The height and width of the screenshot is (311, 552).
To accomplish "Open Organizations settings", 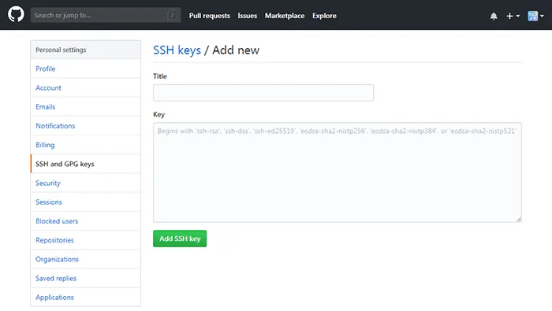I will 85,259.
